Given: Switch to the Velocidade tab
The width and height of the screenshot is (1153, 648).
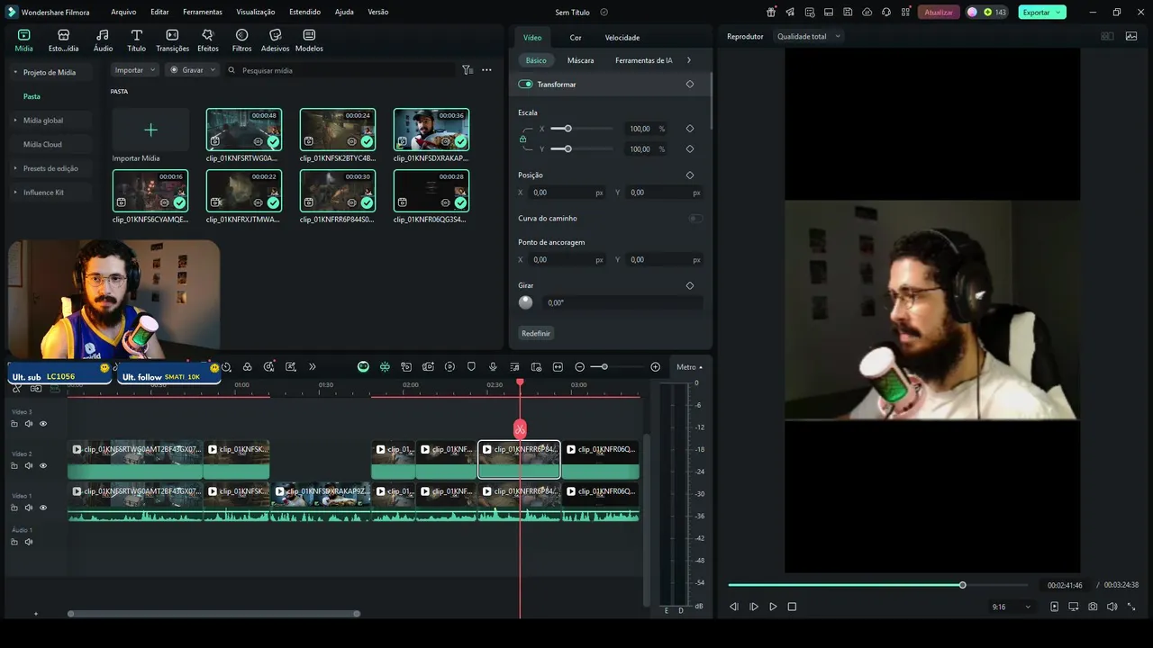Looking at the screenshot, I should 622,38.
